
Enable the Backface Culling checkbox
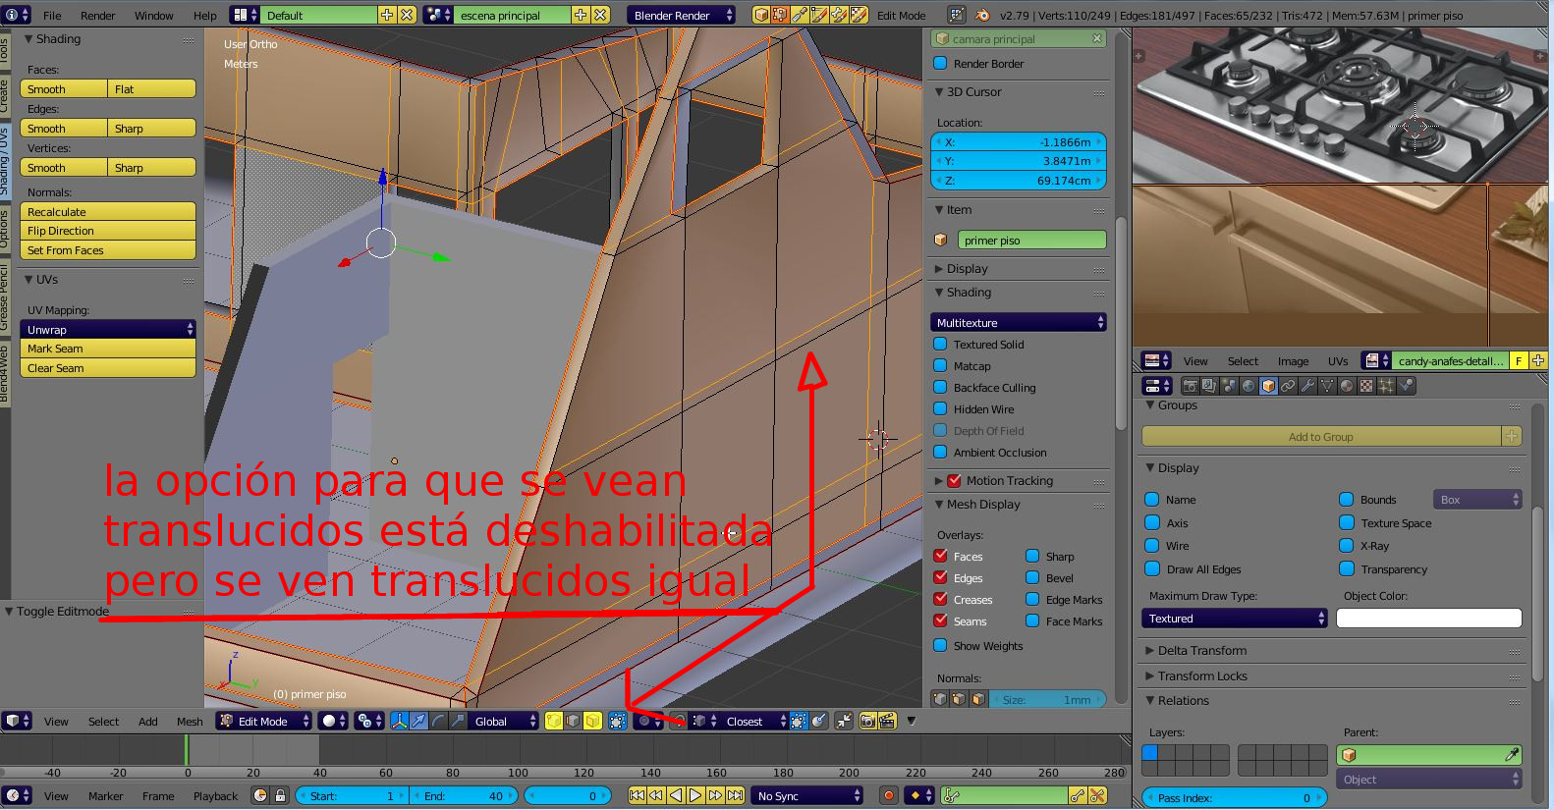tap(940, 387)
